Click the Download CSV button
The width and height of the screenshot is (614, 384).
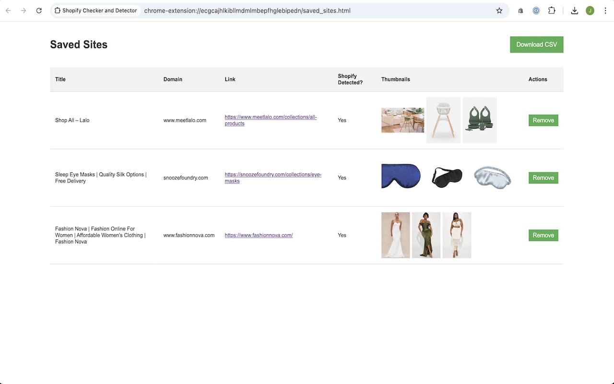click(x=536, y=44)
